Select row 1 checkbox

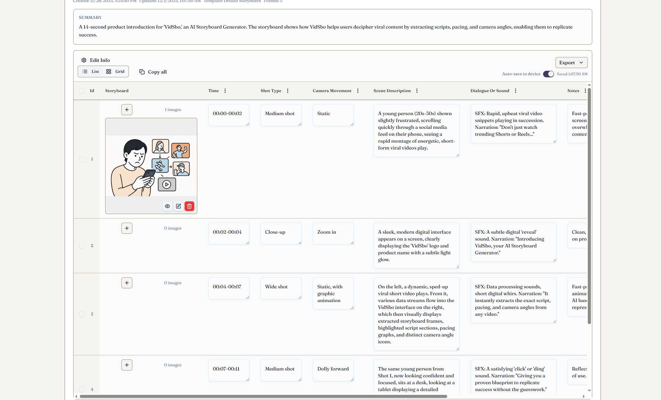[x=82, y=159]
